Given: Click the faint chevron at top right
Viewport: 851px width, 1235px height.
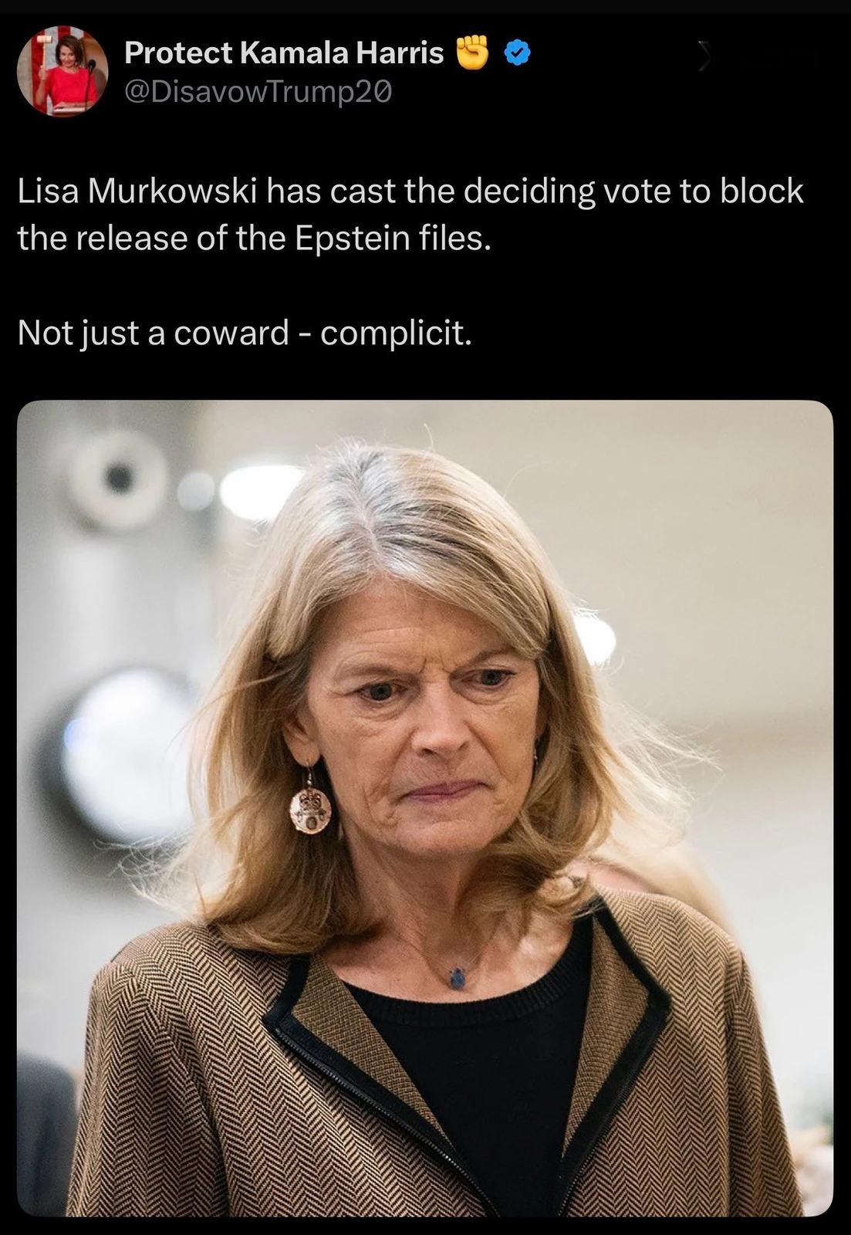Looking at the screenshot, I should pyautogui.click(x=703, y=57).
